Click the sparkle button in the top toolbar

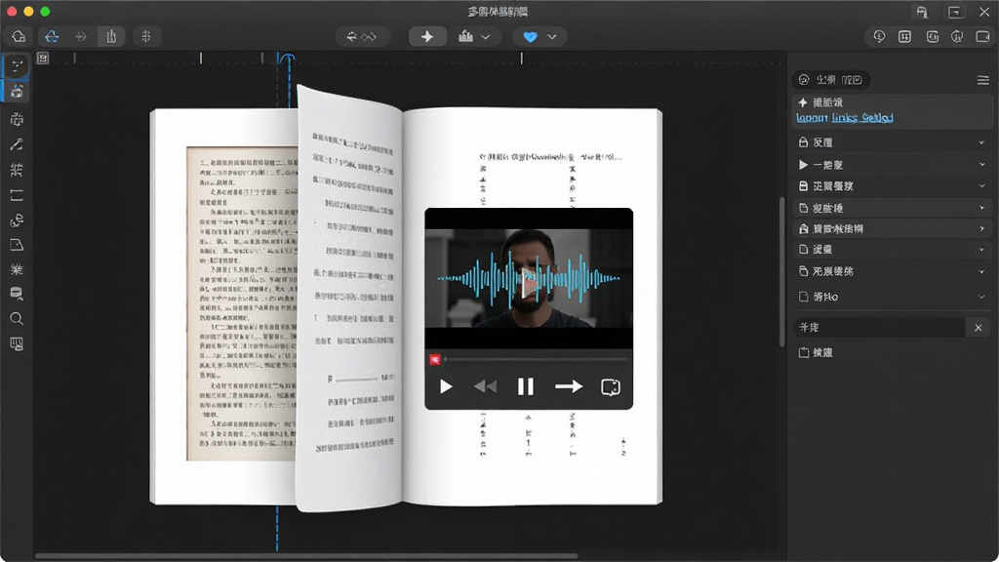pos(427,36)
